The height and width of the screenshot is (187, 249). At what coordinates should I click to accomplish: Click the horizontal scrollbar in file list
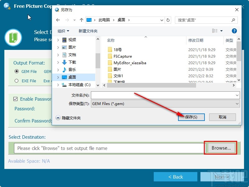(152, 85)
